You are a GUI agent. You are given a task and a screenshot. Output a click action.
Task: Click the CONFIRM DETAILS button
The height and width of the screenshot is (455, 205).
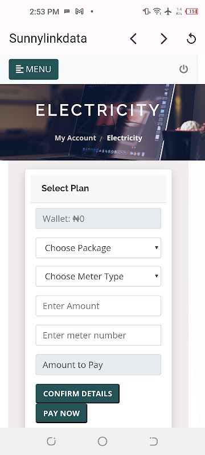tap(77, 394)
